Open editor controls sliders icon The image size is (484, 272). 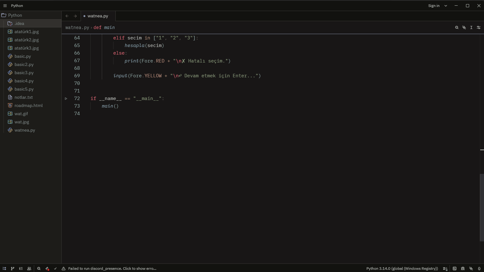click(x=479, y=27)
